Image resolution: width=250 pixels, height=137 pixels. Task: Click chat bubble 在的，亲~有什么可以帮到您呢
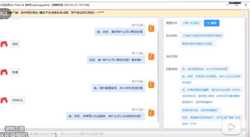(116, 60)
